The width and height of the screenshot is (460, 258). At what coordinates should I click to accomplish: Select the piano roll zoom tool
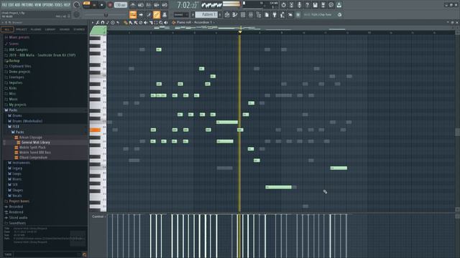[161, 22]
